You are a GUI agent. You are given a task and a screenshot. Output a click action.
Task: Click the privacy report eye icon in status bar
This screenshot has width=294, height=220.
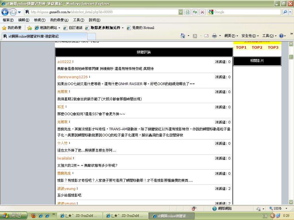(194, 209)
